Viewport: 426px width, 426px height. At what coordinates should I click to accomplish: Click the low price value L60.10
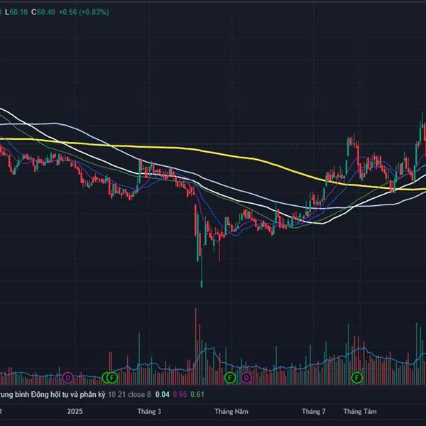pyautogui.click(x=16, y=12)
